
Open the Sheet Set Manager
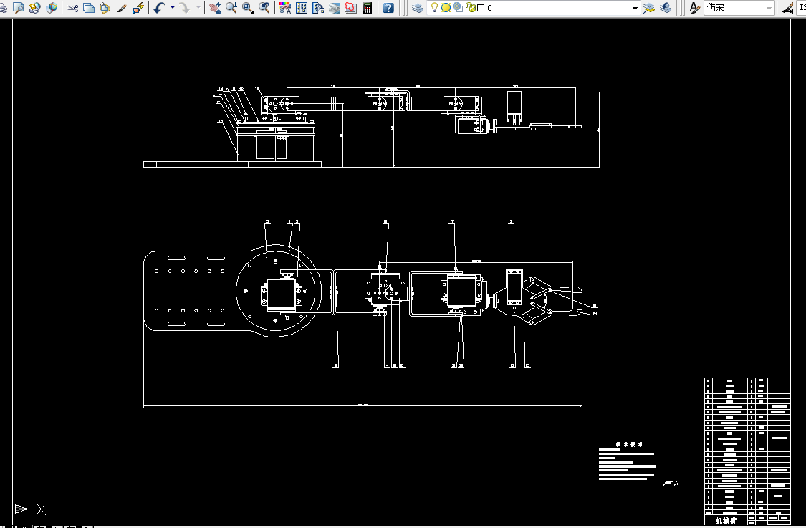click(335, 8)
